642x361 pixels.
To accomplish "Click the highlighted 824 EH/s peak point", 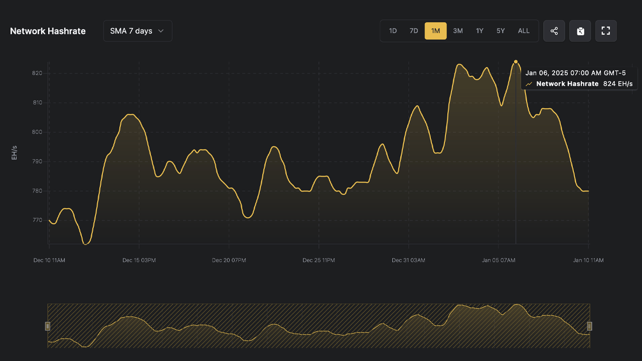I will coord(516,62).
